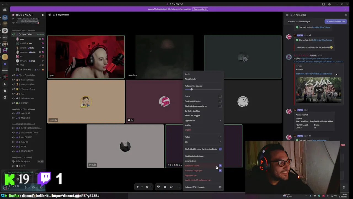
Task: Open more options ellipsis in call bar
Action: click(x=178, y=187)
